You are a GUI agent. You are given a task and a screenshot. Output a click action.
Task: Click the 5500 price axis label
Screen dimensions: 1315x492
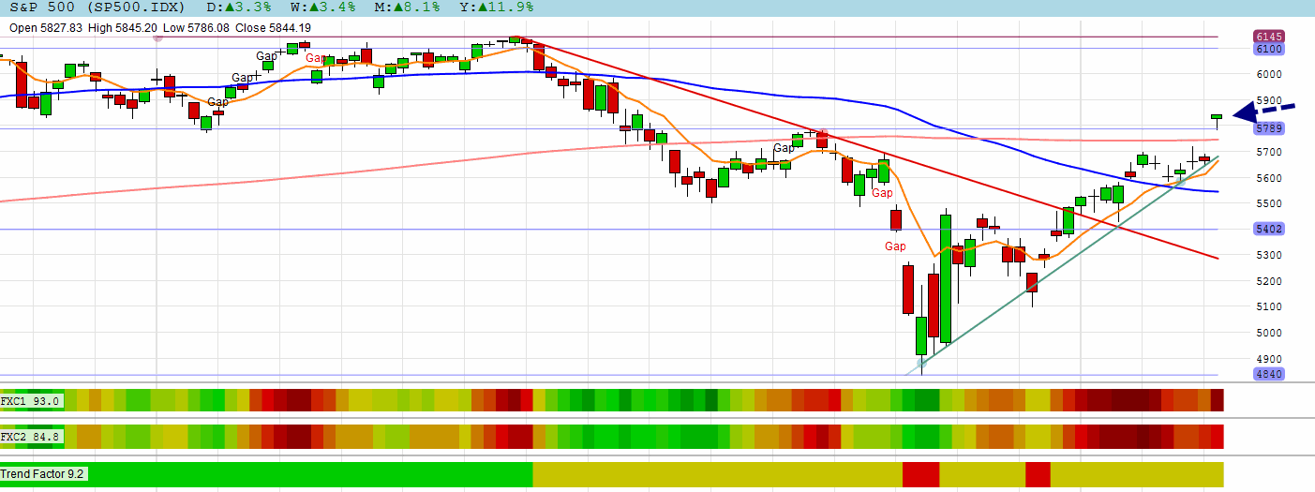click(1268, 203)
